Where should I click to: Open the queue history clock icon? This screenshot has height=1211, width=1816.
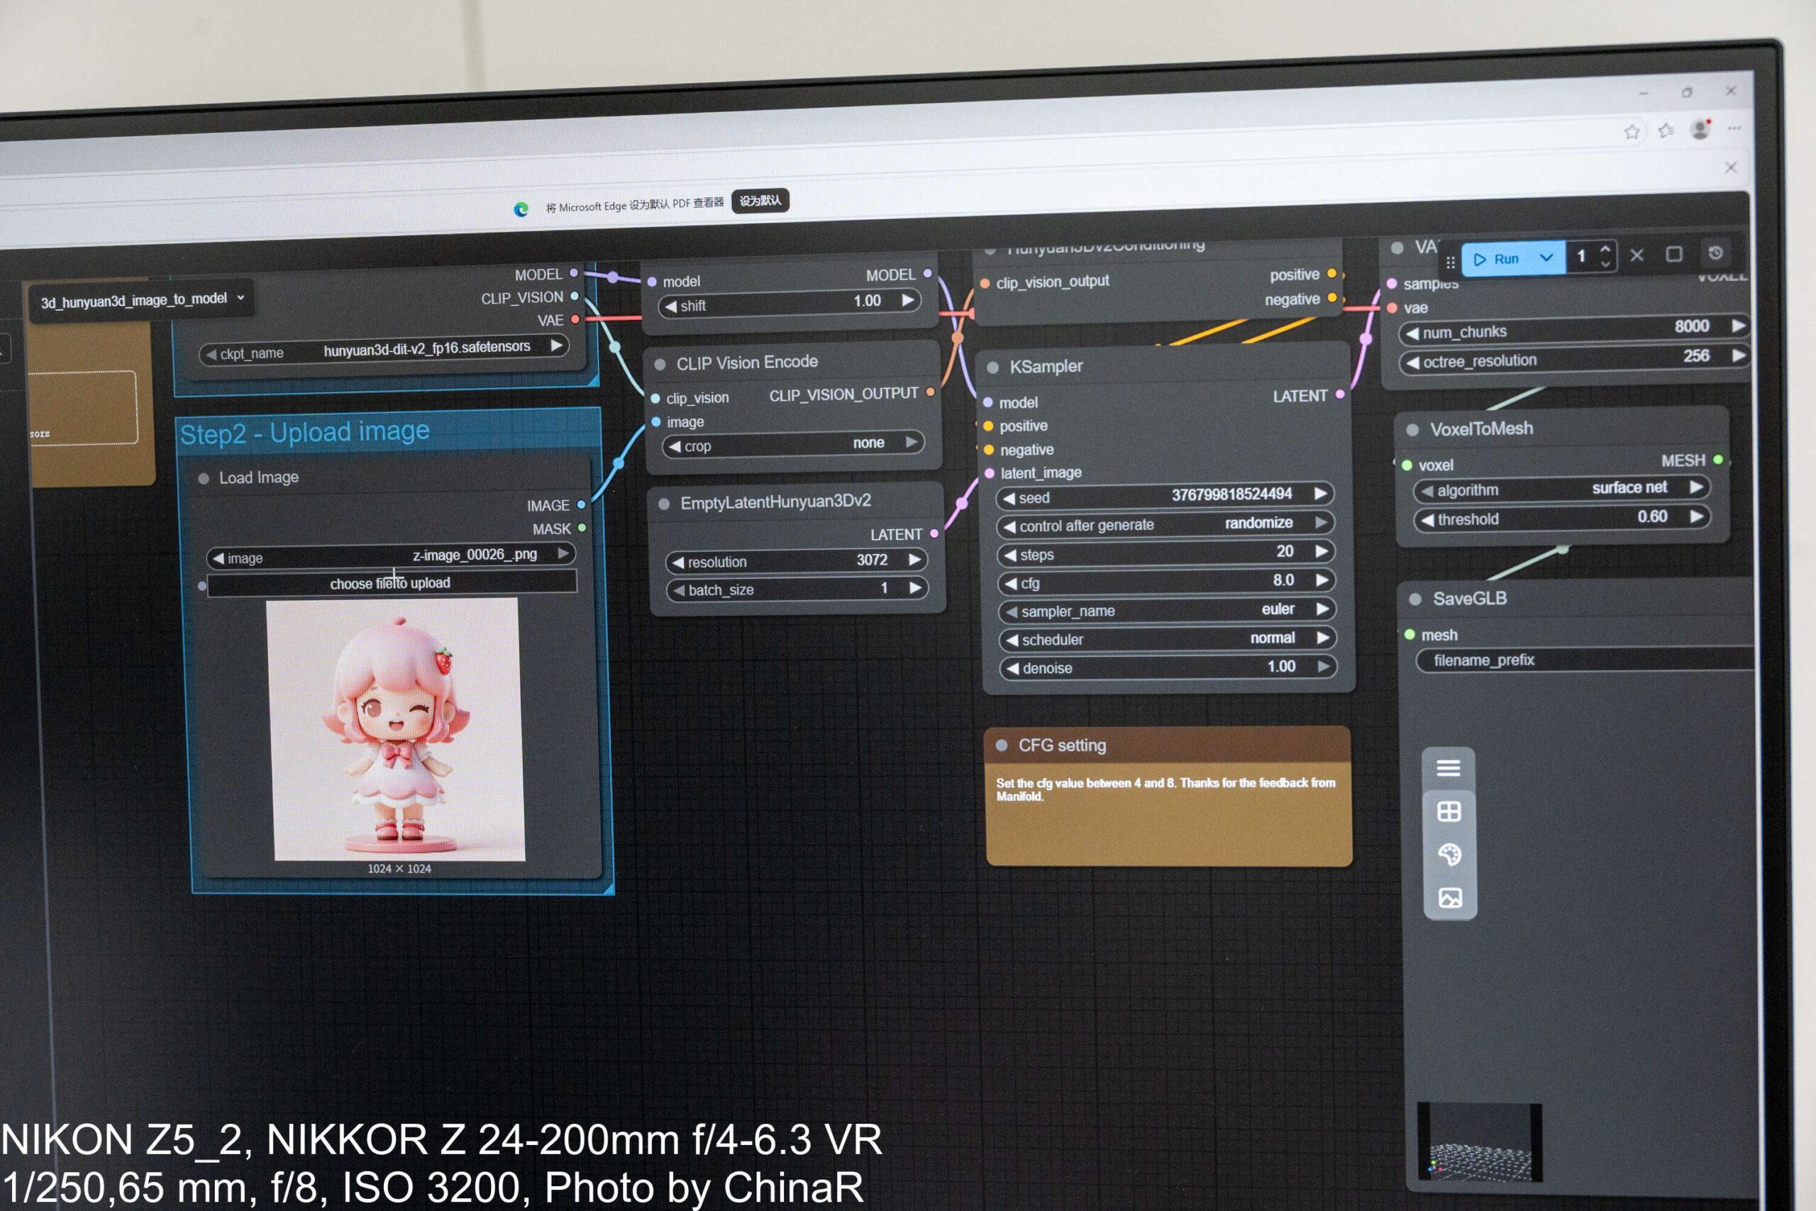tap(1716, 253)
